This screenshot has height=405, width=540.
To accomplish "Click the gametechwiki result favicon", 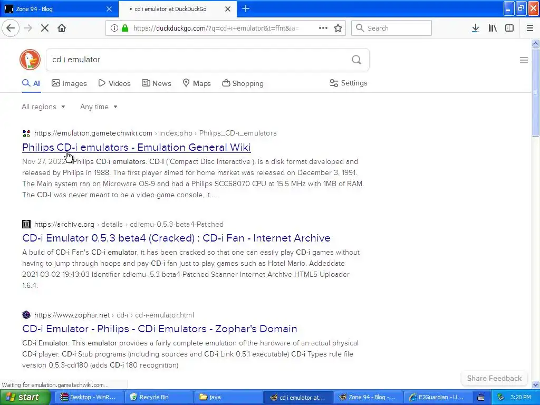I will click(x=26, y=133).
